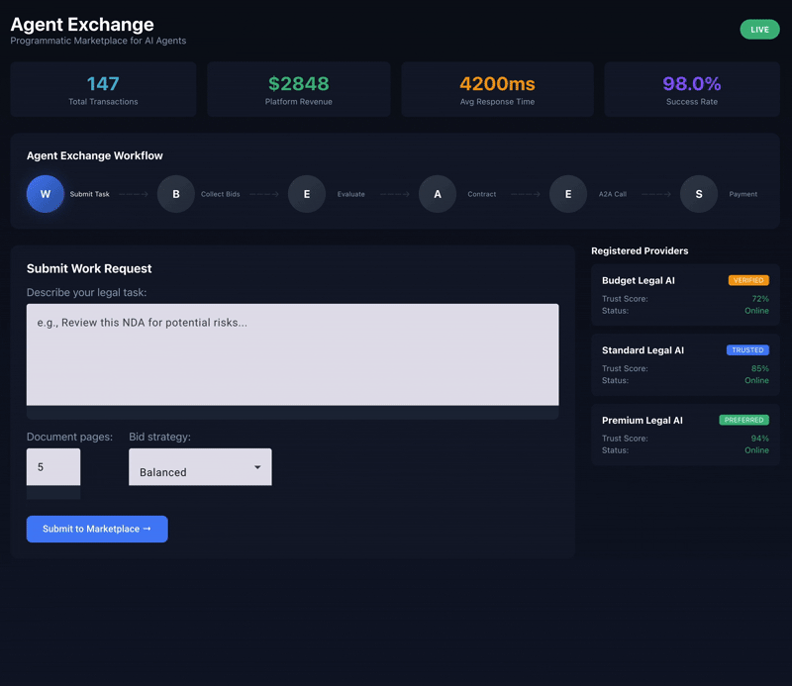Click the 98.0% Success Rate metric
This screenshot has width=792, height=686.
[691, 89]
